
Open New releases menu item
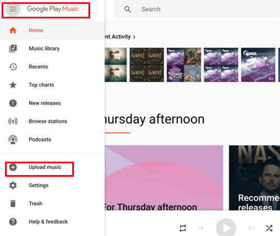pos(45,103)
